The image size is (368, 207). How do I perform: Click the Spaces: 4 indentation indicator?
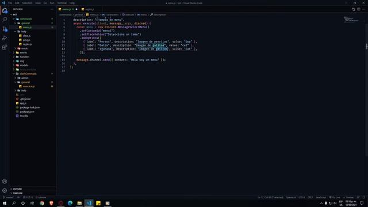(x=291, y=197)
